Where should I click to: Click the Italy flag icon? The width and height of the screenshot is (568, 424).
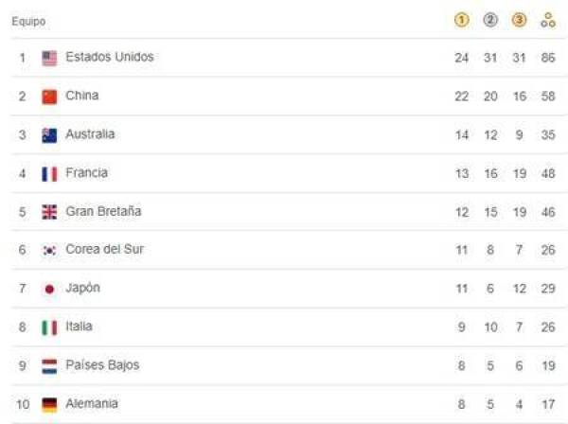[50, 327]
